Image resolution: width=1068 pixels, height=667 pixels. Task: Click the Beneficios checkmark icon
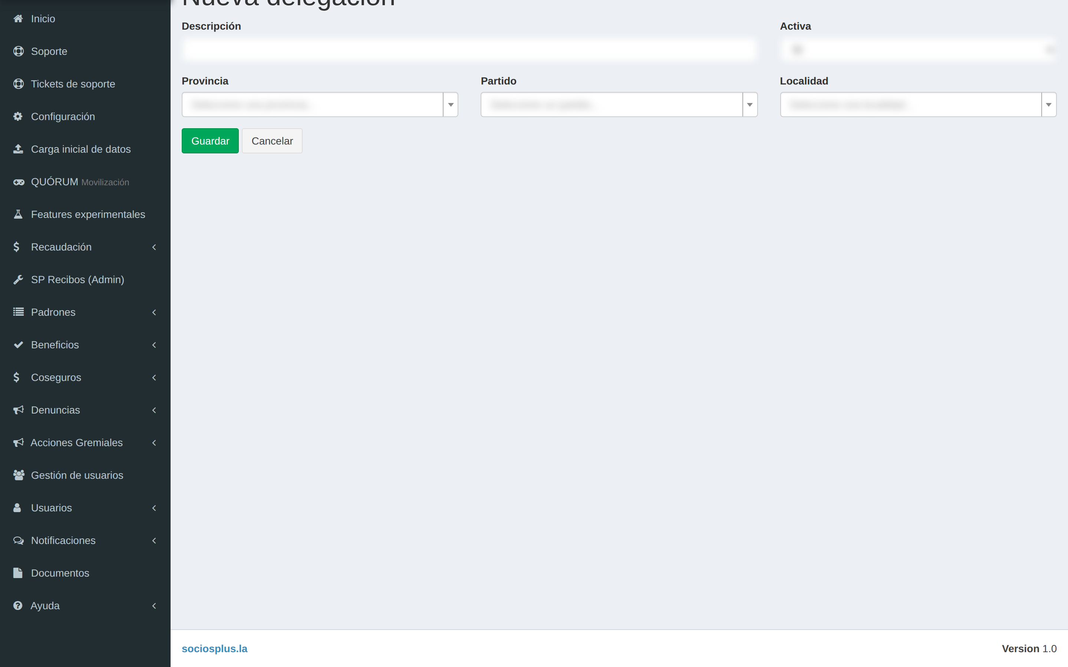pos(18,345)
